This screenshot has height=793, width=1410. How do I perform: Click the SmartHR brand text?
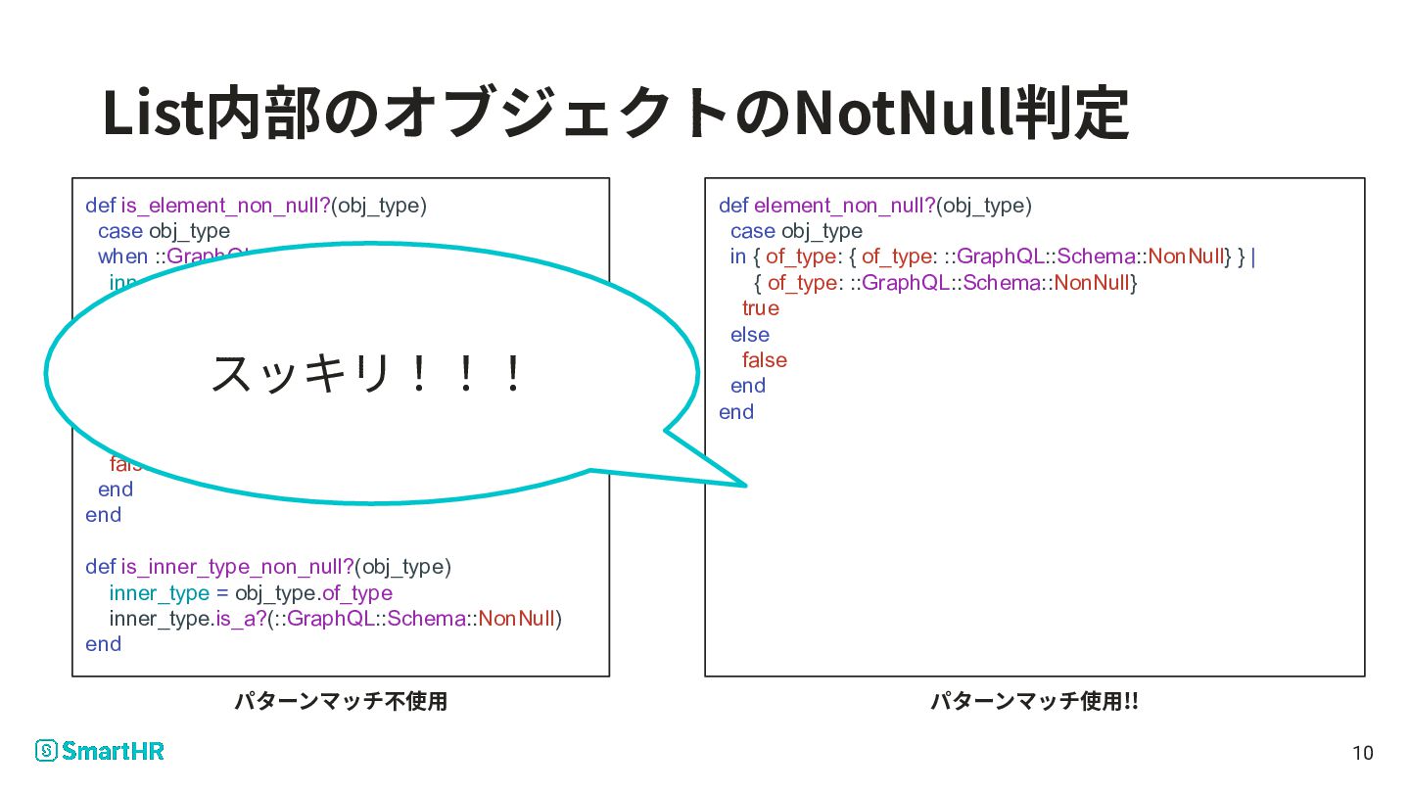click(114, 751)
